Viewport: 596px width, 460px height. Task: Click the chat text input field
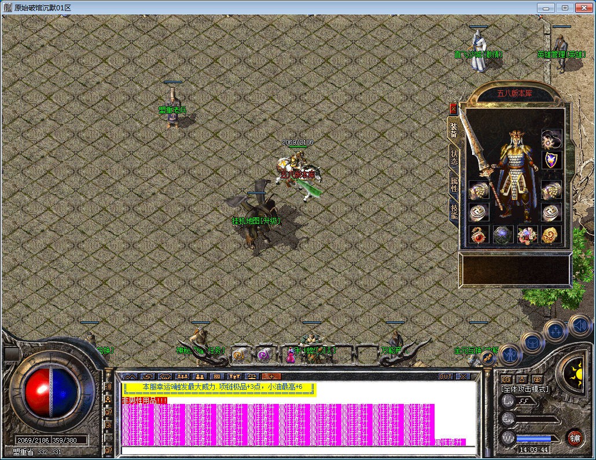[299, 451]
